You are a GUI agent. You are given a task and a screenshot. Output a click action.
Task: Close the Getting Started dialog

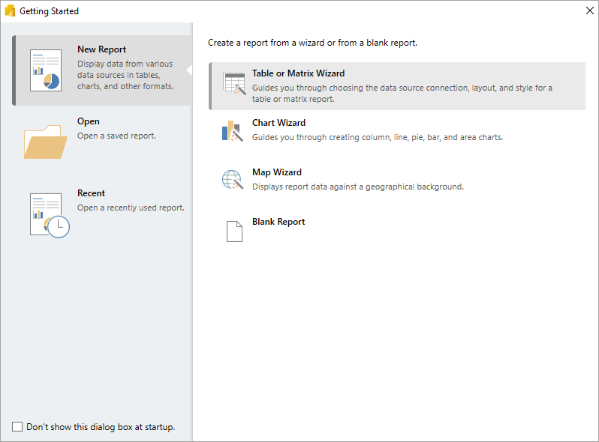590,10
